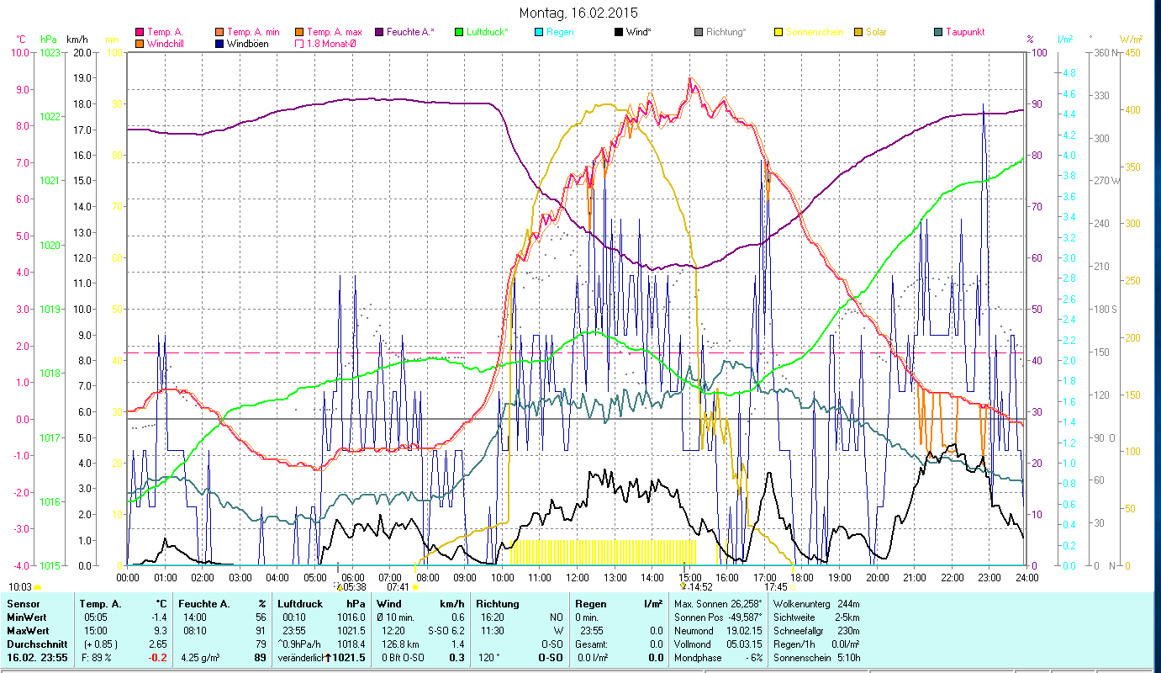
Task: Select the orange Windchill legend square
Action: tap(140, 43)
